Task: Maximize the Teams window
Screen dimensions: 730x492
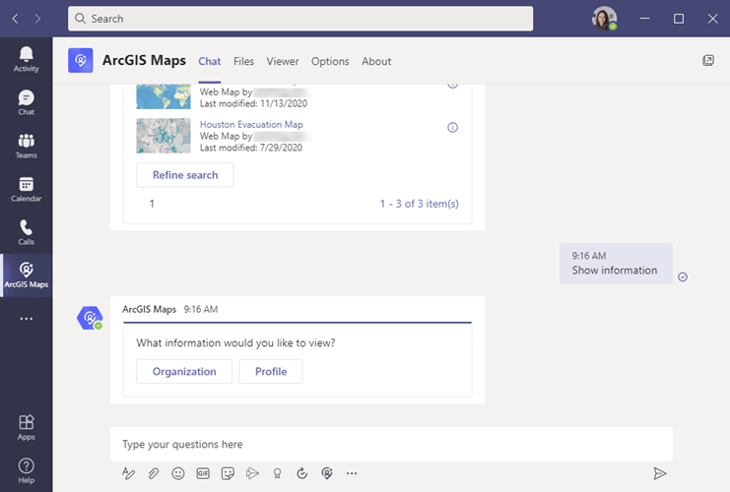Action: pos(679,19)
